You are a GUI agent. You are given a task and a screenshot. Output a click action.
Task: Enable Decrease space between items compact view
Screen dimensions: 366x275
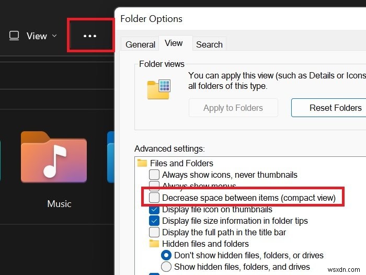(154, 198)
